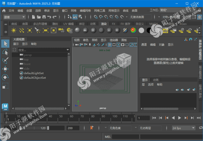Click the viewport bookmark icon
203x141 pixels.
(90, 45)
